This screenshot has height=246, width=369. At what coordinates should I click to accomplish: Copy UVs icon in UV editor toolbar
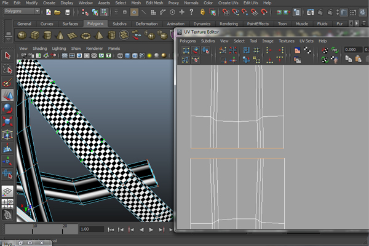[x=348, y=58]
